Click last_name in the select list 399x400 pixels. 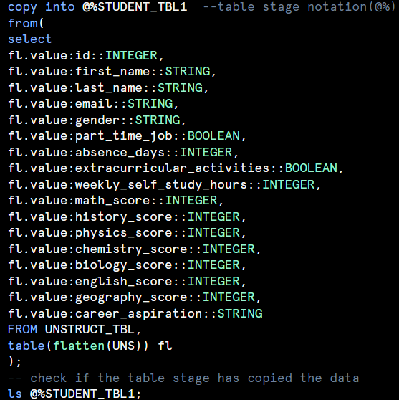pos(108,87)
